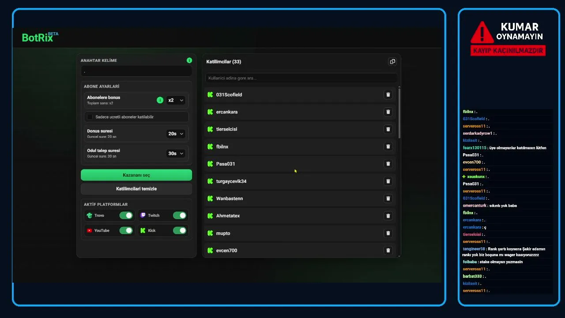Click Kick logo beside mupto
565x318 pixels.
pyautogui.click(x=211, y=233)
